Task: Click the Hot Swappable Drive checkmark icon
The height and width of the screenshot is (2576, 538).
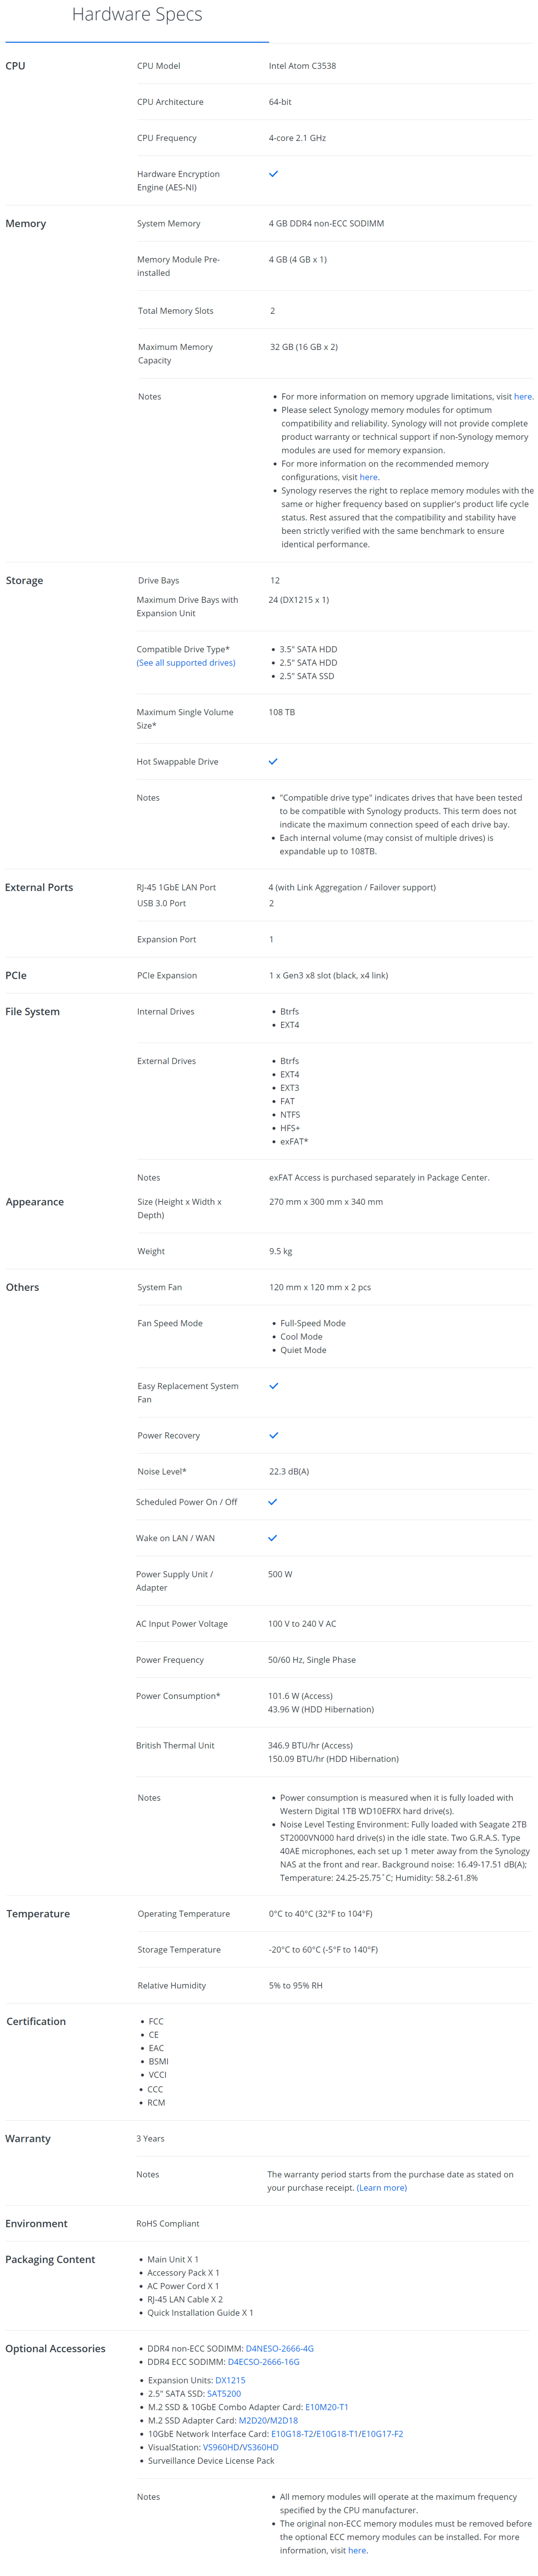Action: click(x=273, y=761)
